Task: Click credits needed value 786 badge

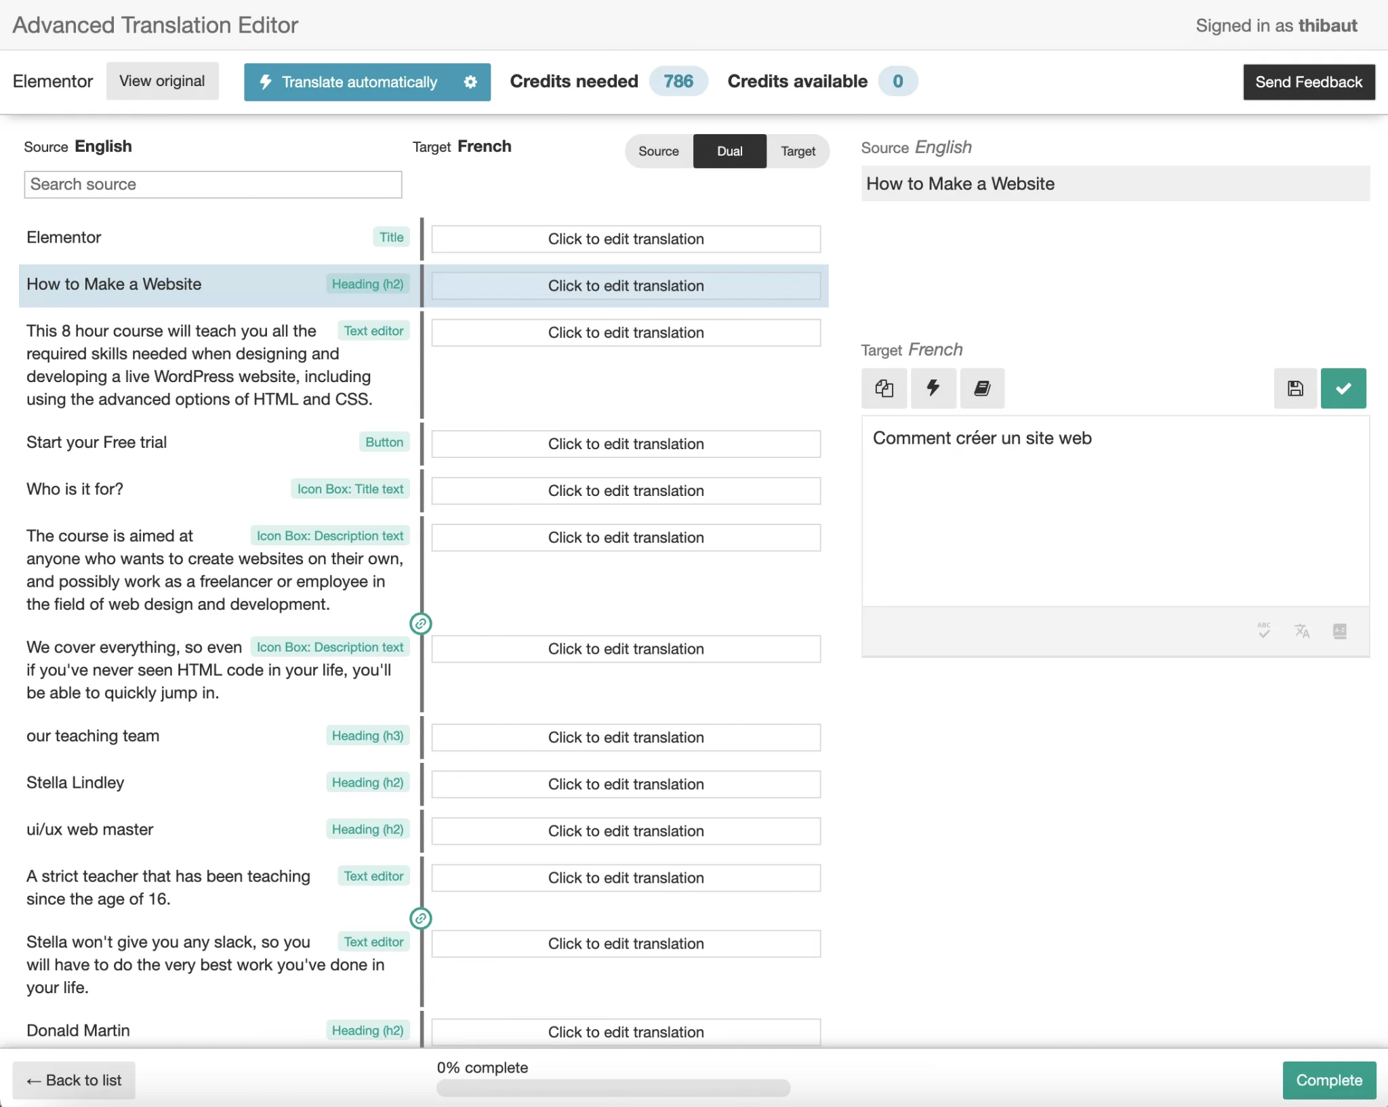Action: pyautogui.click(x=675, y=80)
